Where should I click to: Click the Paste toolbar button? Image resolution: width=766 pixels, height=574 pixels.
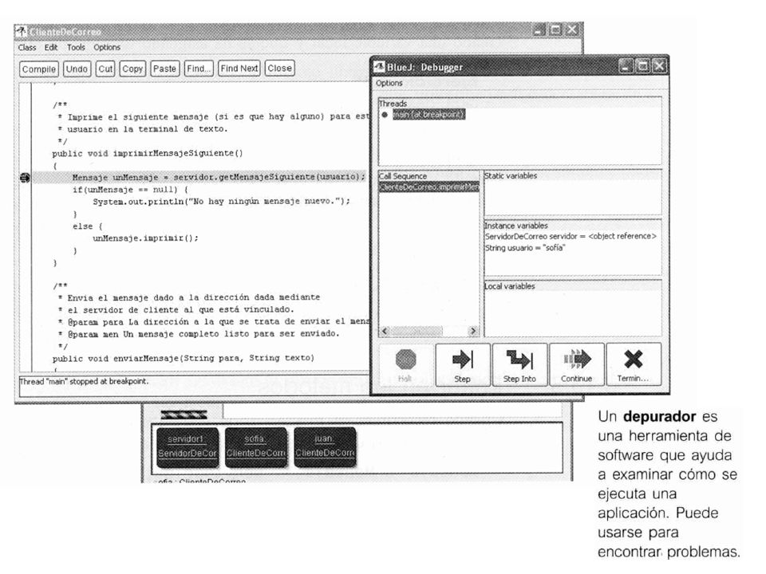coord(164,69)
